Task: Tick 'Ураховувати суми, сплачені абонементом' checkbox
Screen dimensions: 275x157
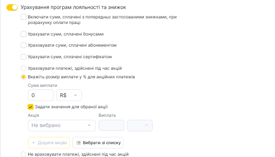Action: click(24, 45)
